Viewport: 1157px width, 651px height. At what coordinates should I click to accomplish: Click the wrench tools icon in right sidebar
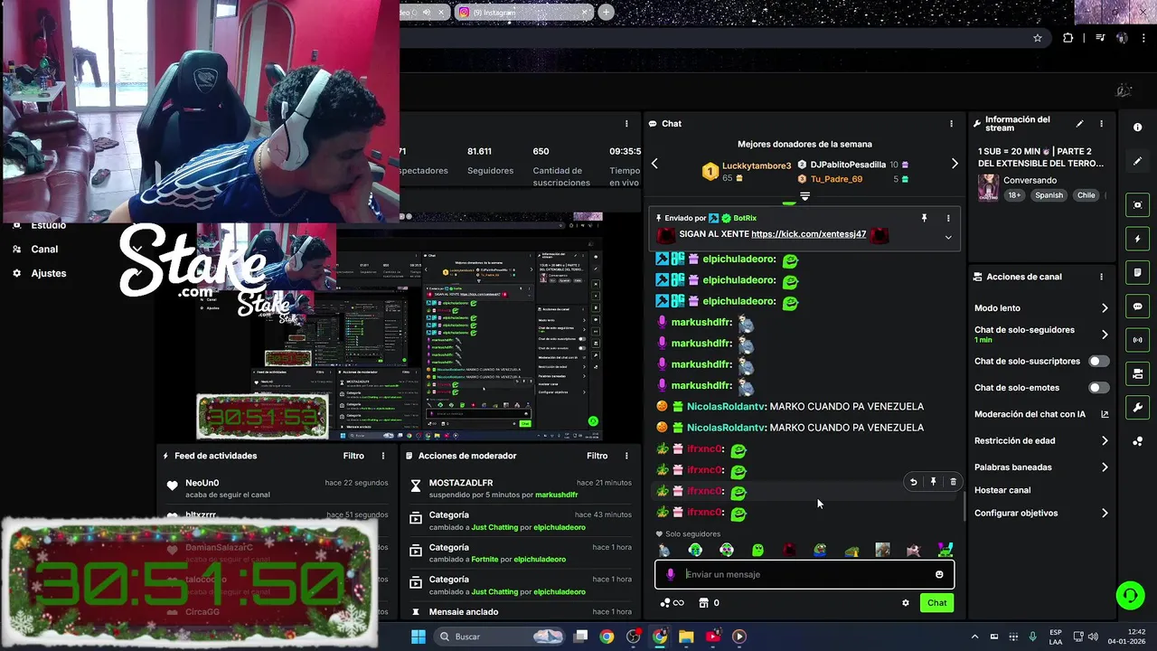click(x=1137, y=408)
